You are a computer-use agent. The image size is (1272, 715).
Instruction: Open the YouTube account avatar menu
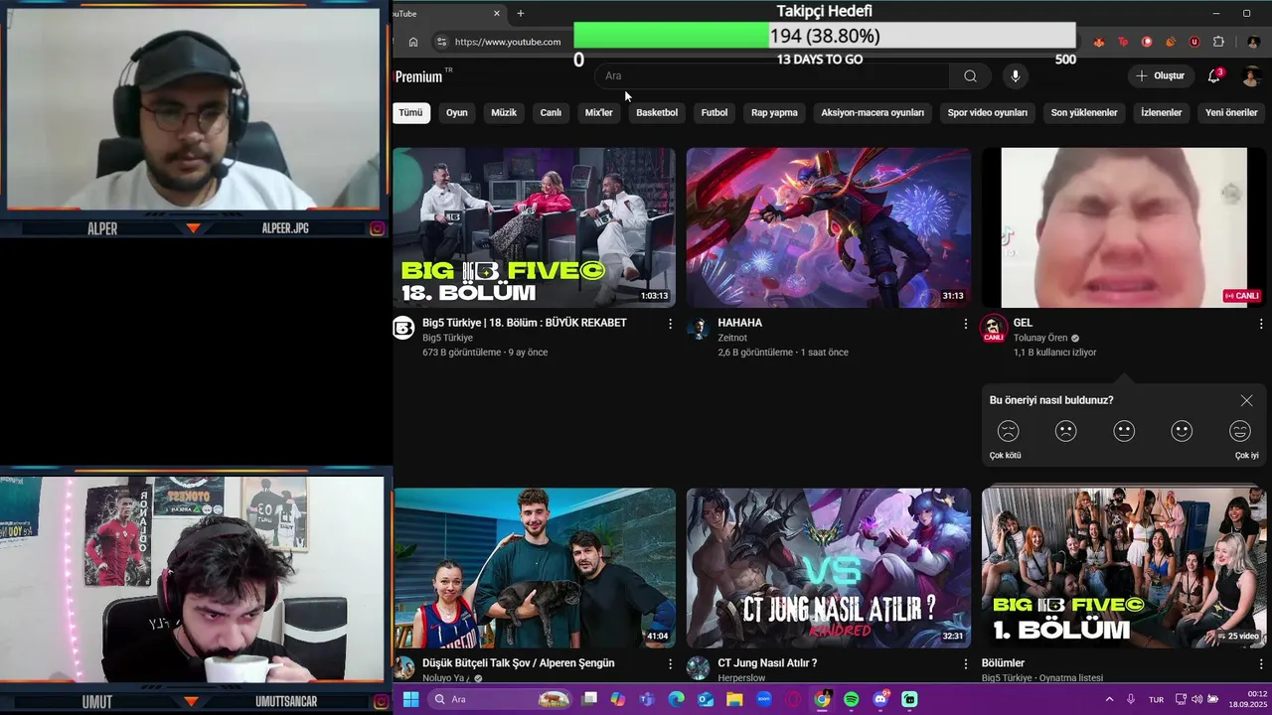point(1252,76)
